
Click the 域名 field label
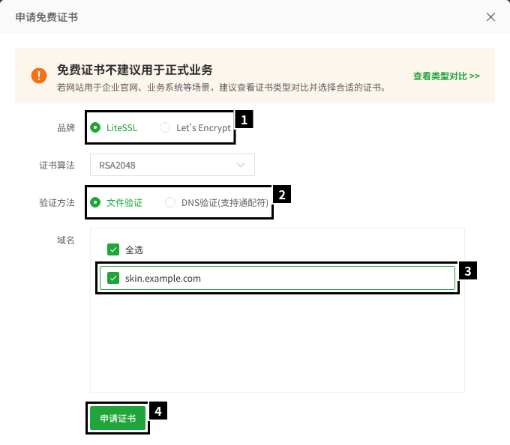coord(66,240)
